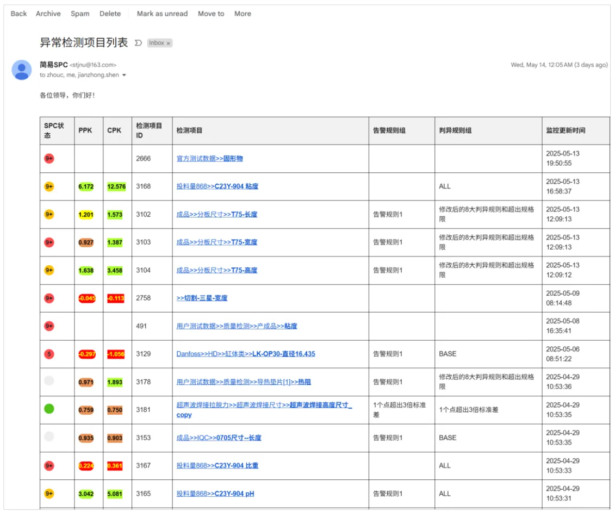Open the Move to menu
615x512 pixels.
pos(211,14)
